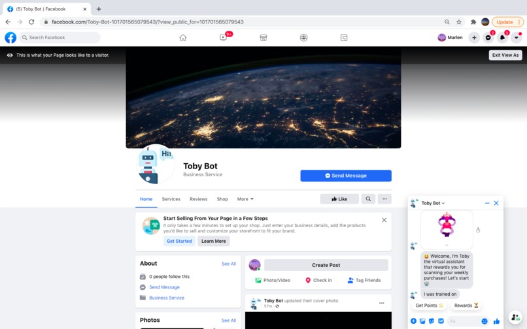
Task: Pick a sticker in chat
Action: coord(432,321)
